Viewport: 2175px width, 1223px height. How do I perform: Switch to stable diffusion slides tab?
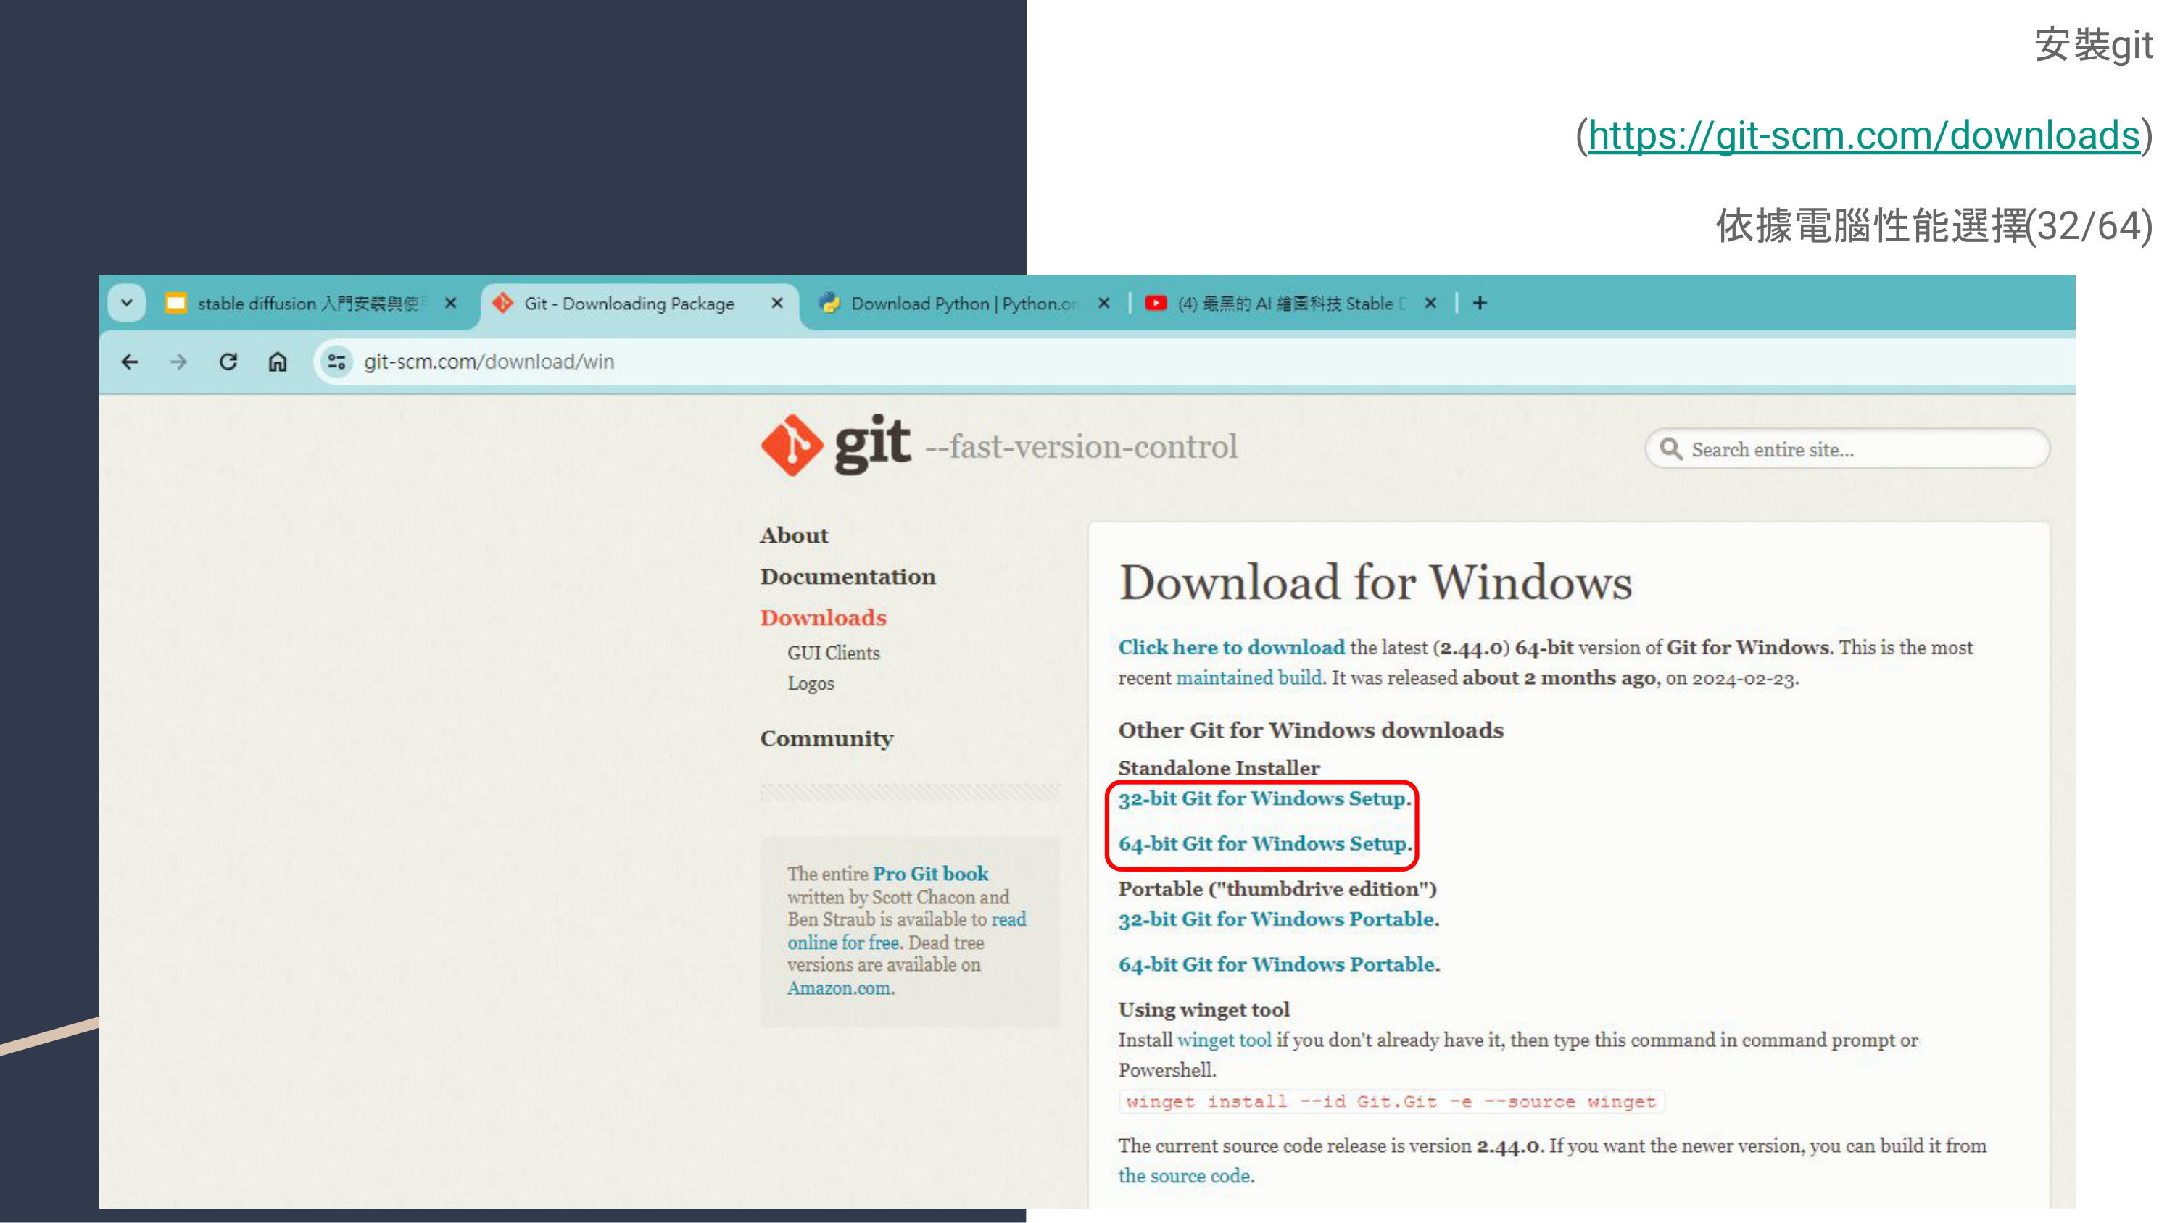click(307, 303)
